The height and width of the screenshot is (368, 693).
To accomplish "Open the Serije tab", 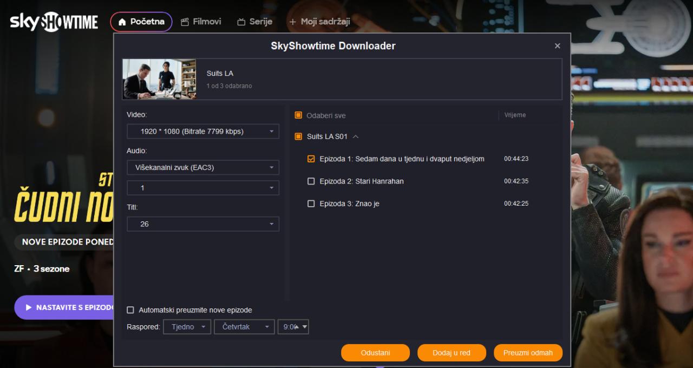I will pos(254,22).
